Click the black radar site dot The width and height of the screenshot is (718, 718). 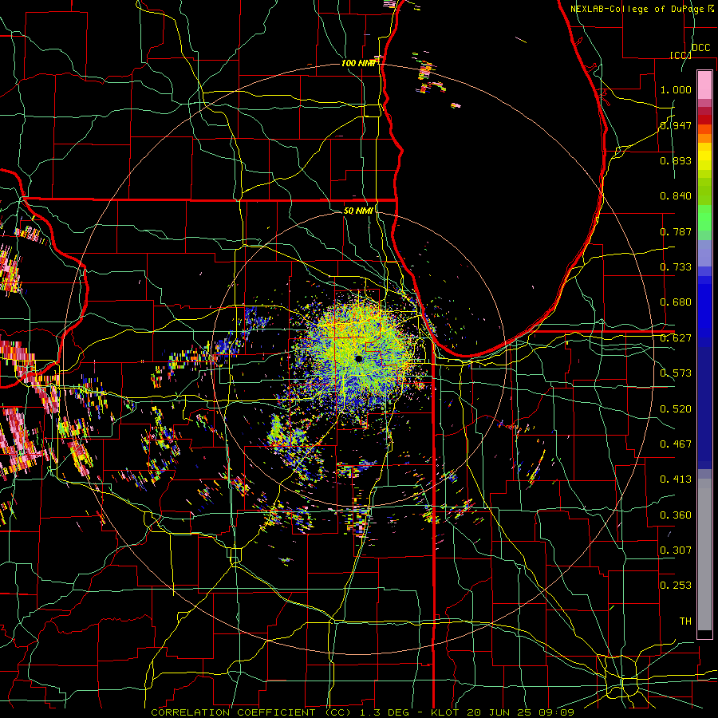pos(358,358)
